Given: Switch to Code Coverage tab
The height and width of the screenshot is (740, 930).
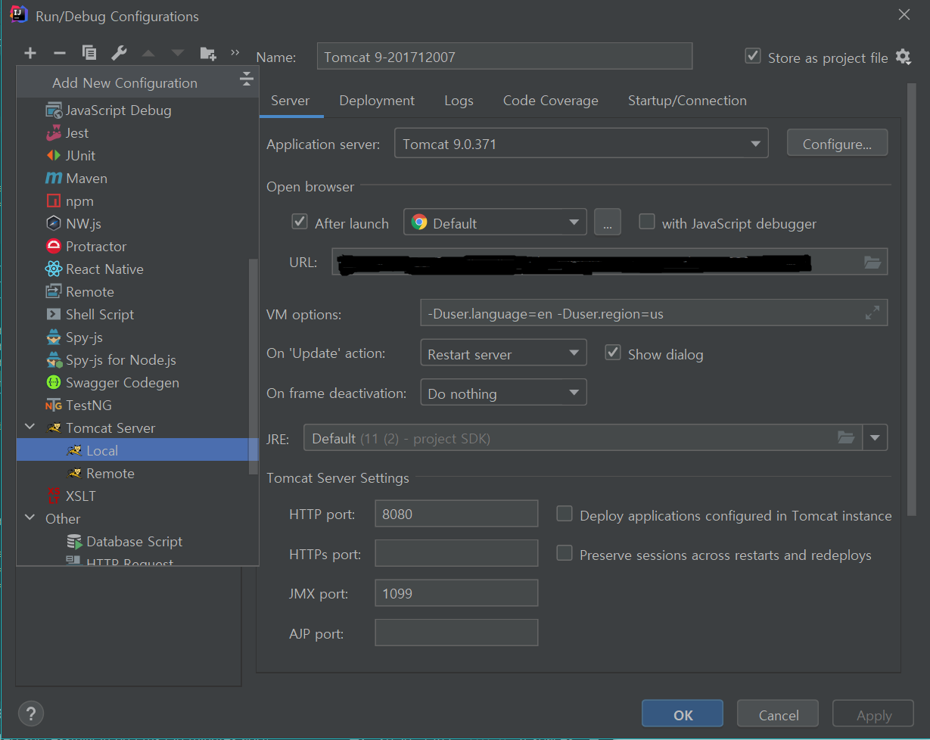Looking at the screenshot, I should [x=551, y=101].
